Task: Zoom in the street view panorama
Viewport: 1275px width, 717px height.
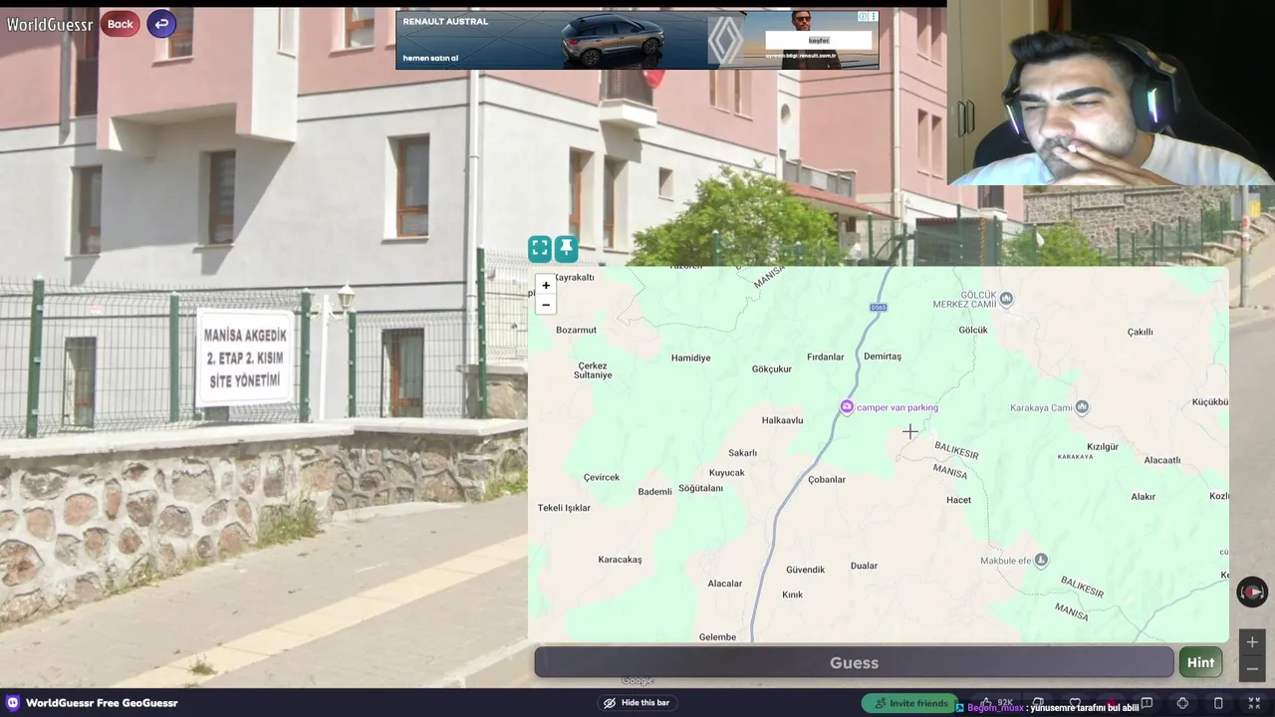Action: pyautogui.click(x=1252, y=642)
